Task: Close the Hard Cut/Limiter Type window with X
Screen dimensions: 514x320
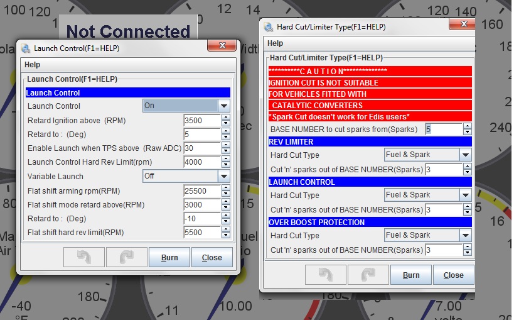Action: coord(463,24)
